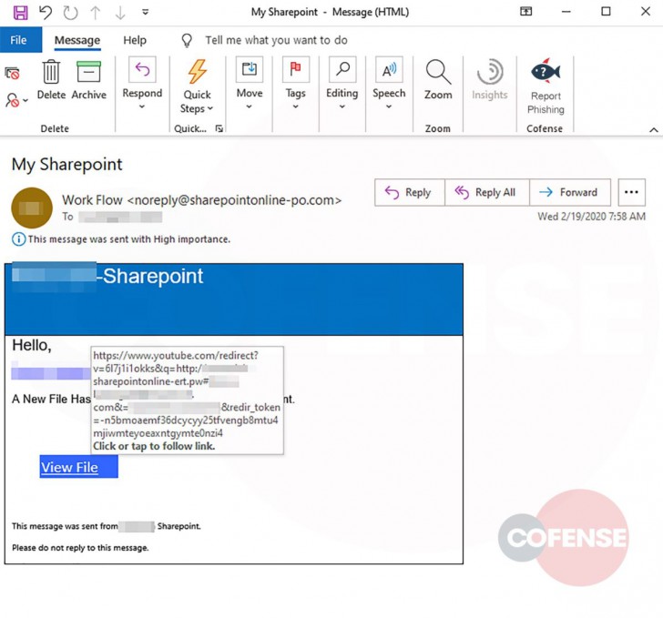Archive this email message
The image size is (663, 618).
(x=89, y=80)
